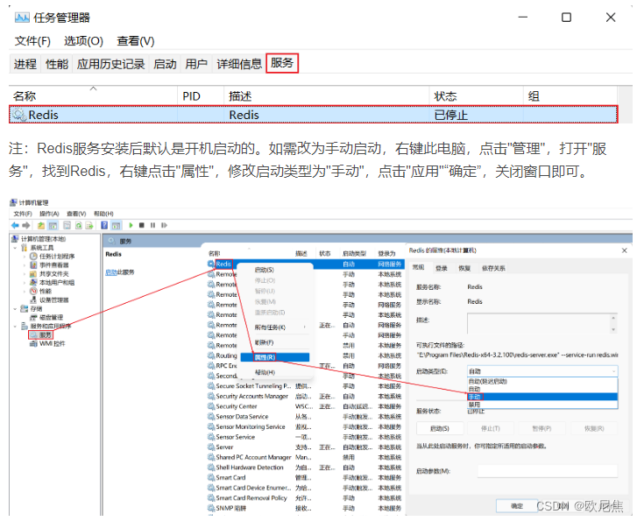Select the Security Accounts Manager service row
637x521 pixels.
point(306,397)
